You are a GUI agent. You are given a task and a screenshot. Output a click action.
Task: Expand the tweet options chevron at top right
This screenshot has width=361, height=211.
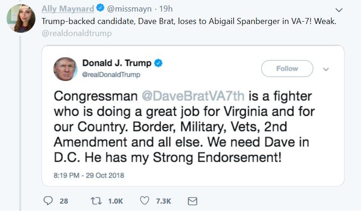(339, 9)
